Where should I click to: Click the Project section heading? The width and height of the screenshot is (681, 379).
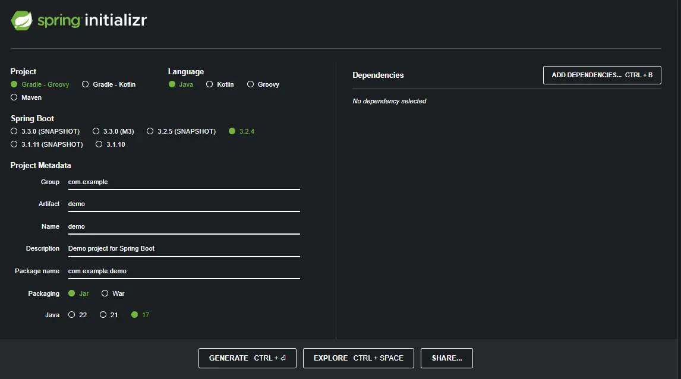pyautogui.click(x=23, y=72)
